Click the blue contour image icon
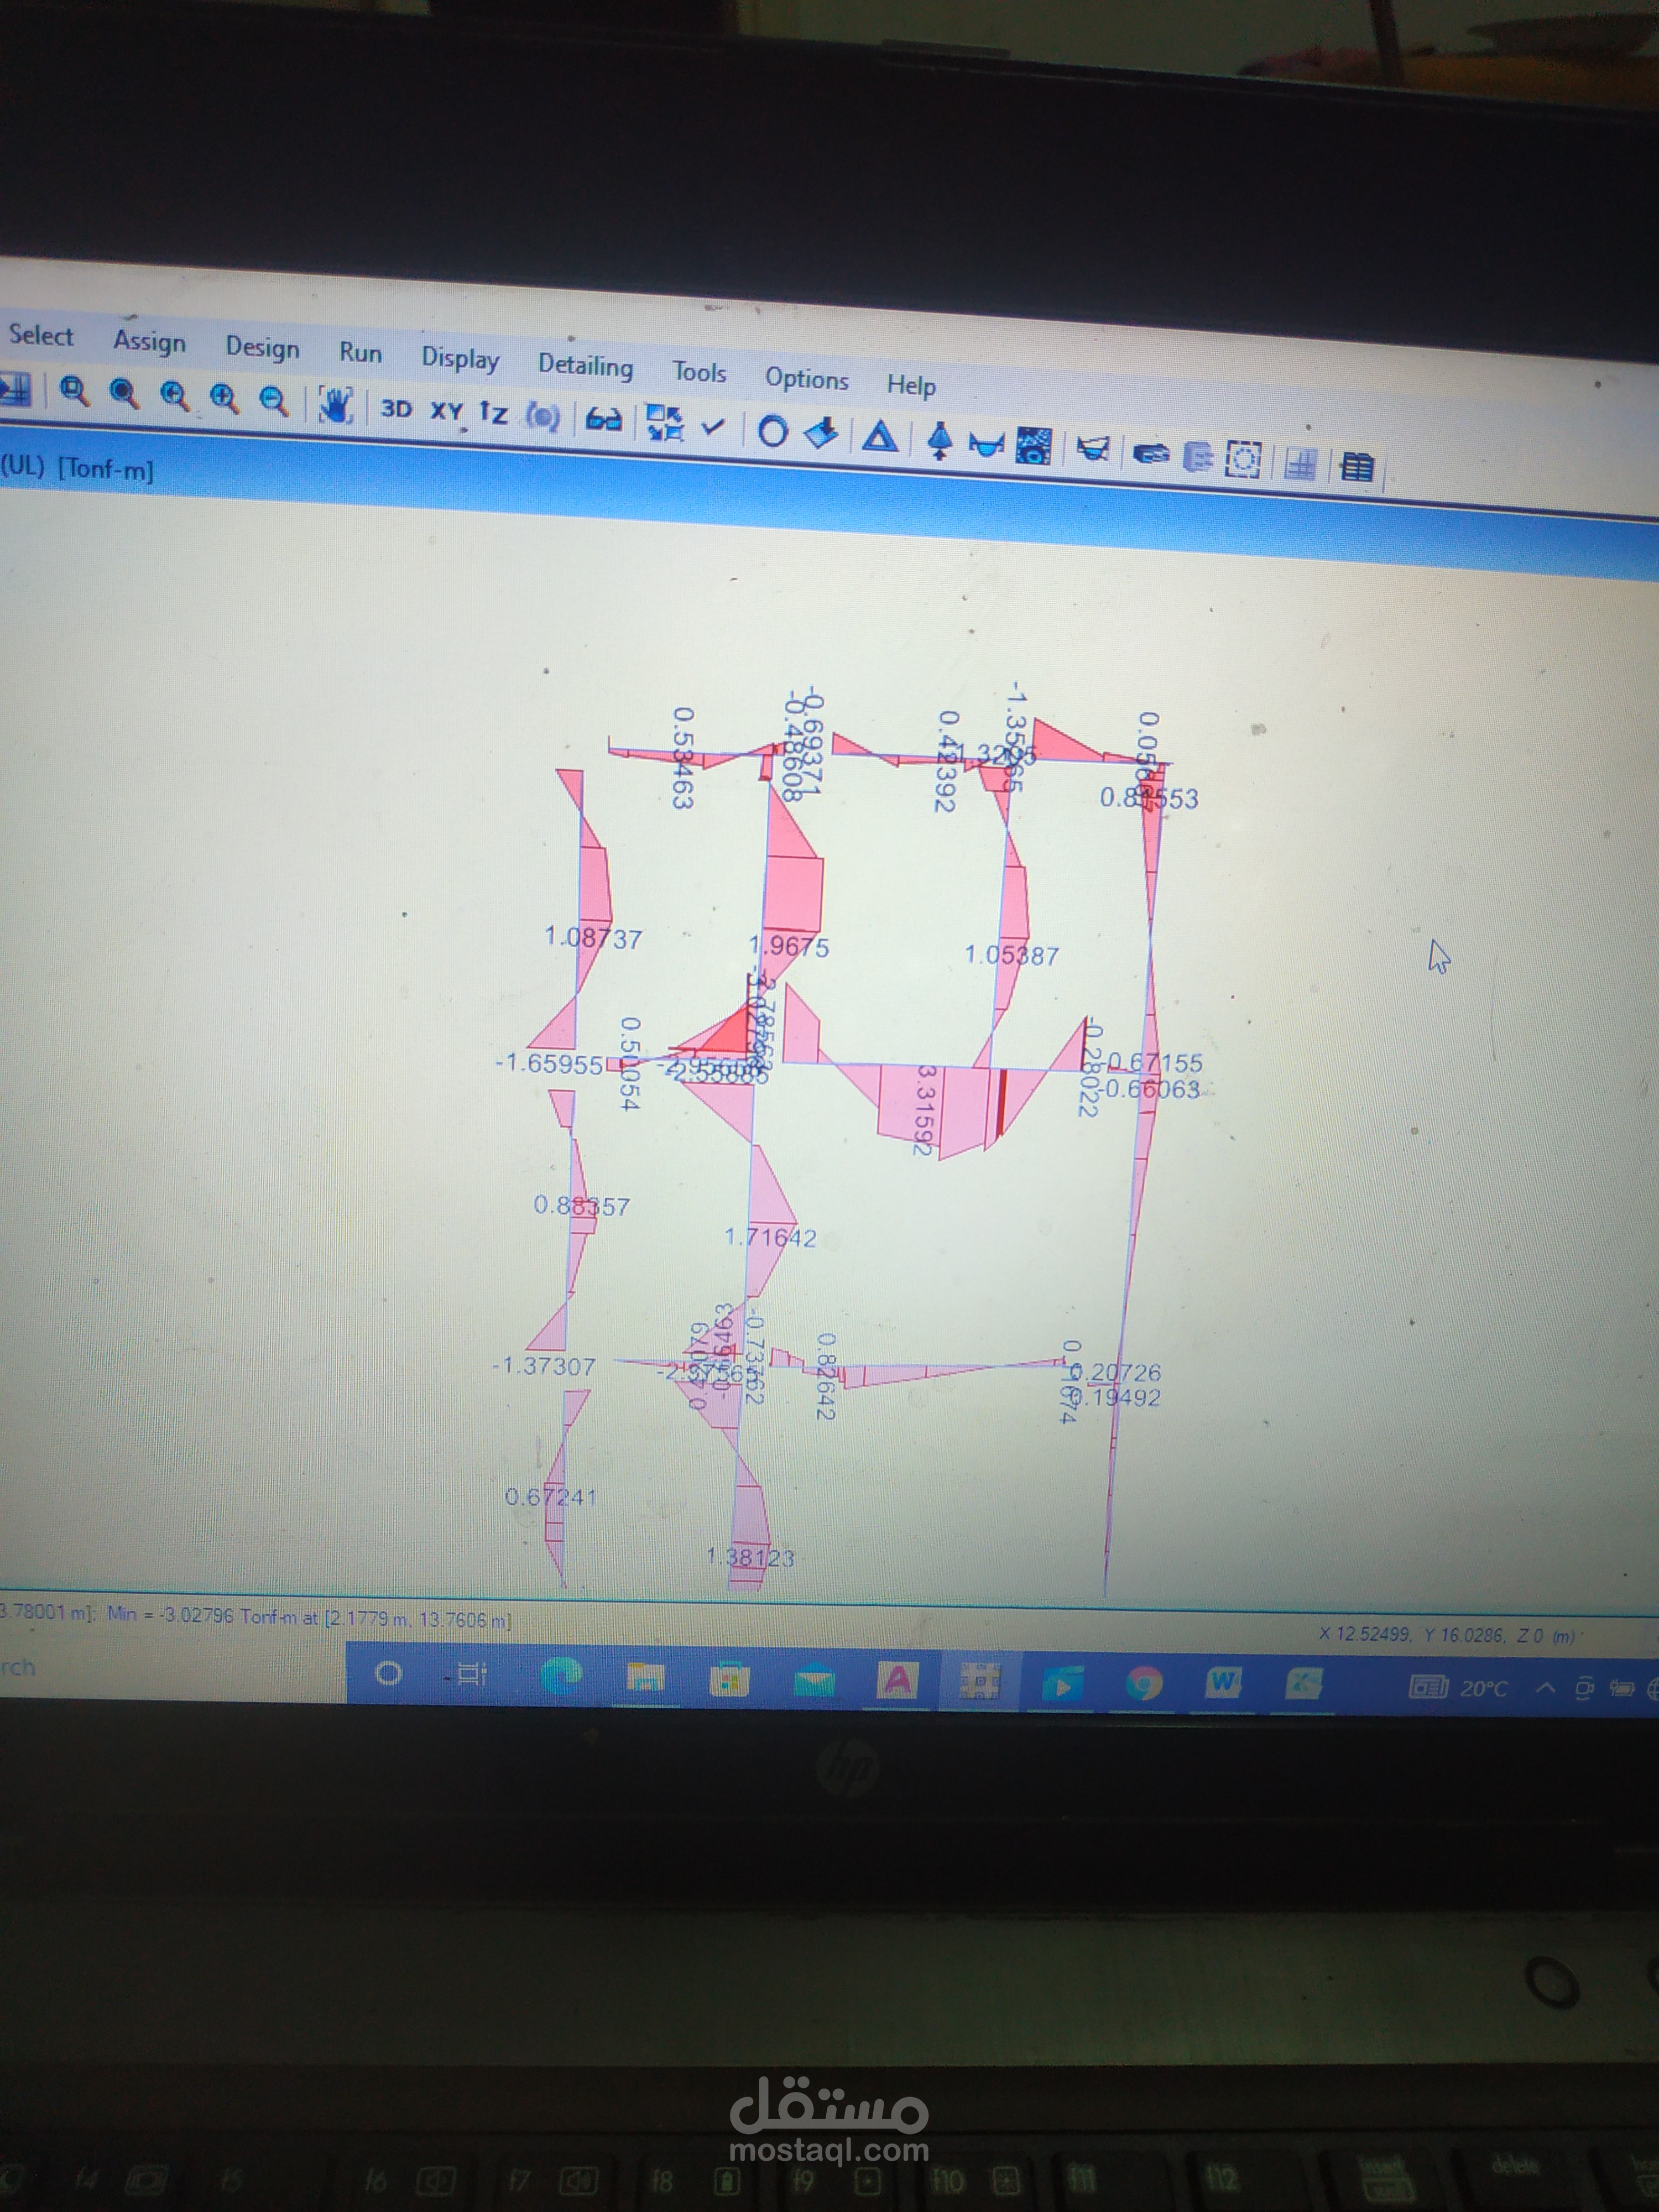 tap(1033, 446)
